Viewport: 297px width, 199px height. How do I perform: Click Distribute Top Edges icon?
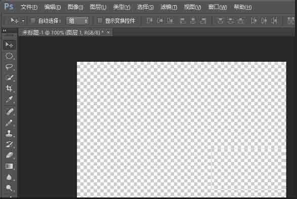[220, 21]
